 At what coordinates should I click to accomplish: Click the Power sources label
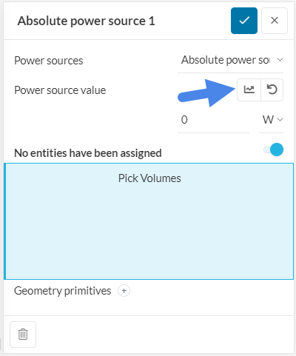[x=49, y=61]
